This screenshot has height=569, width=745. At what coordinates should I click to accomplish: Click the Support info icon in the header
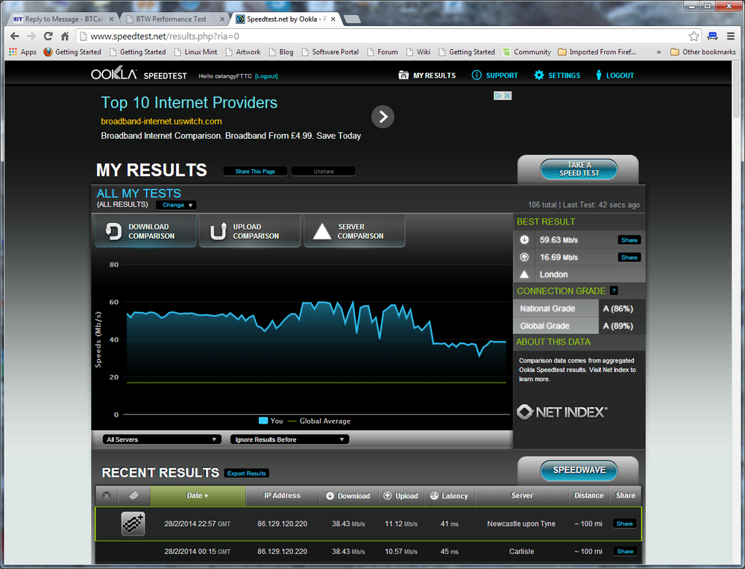pyautogui.click(x=476, y=75)
